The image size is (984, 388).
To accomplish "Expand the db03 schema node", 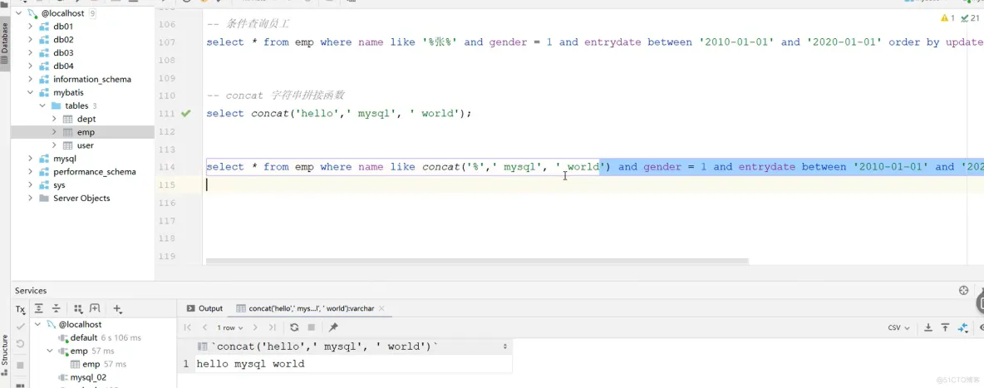I will pos(30,52).
